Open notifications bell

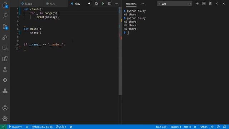click(224, 127)
